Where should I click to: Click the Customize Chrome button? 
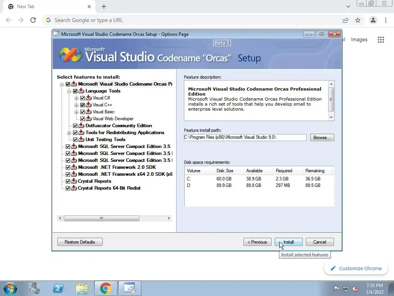pos(356,269)
